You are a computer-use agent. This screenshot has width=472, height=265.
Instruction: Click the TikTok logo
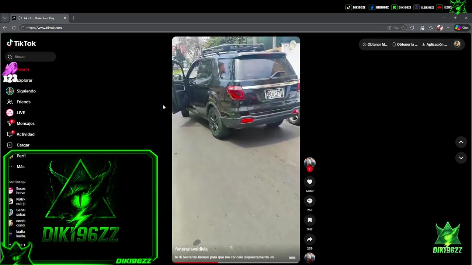(x=21, y=43)
